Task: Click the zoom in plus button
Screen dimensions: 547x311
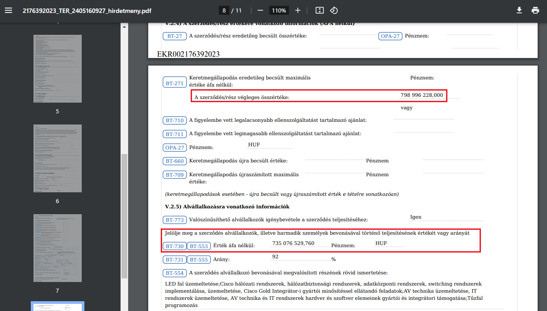Action: click(x=298, y=10)
